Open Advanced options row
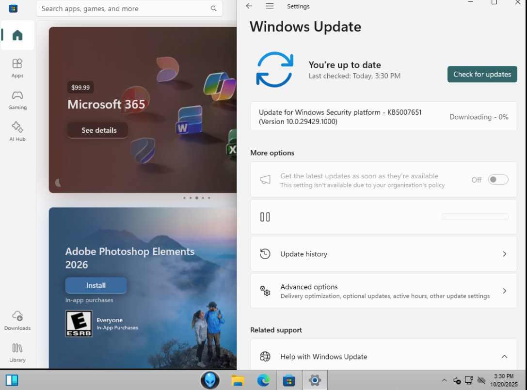The width and height of the screenshot is (527, 390). point(383,291)
